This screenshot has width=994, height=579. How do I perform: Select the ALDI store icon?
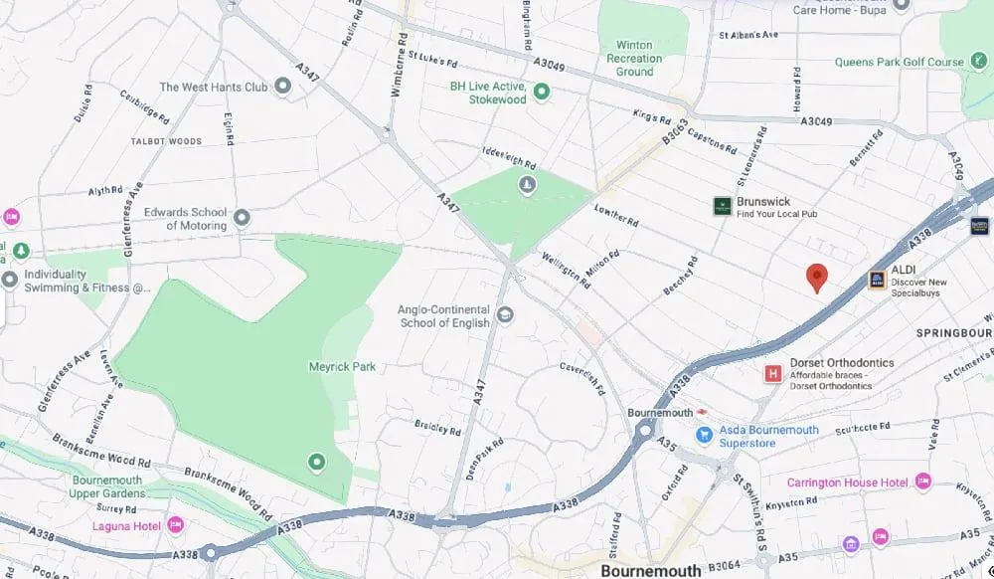click(x=878, y=280)
